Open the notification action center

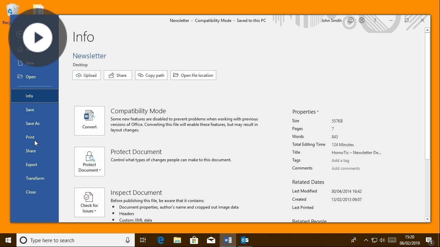429,240
